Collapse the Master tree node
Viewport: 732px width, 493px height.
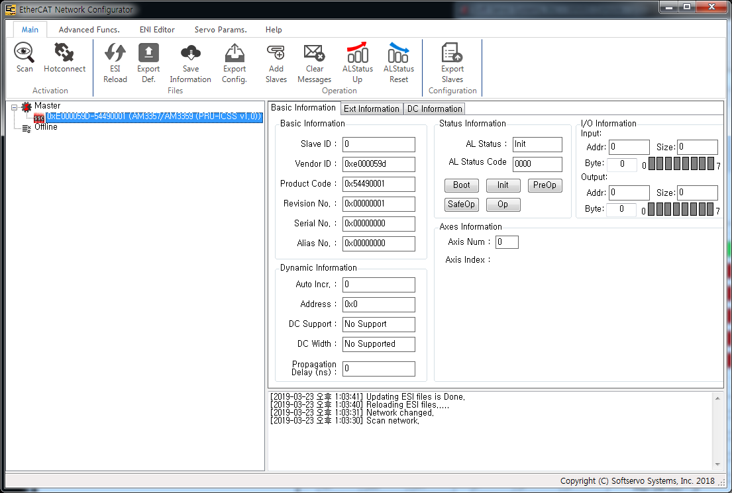tap(14, 107)
